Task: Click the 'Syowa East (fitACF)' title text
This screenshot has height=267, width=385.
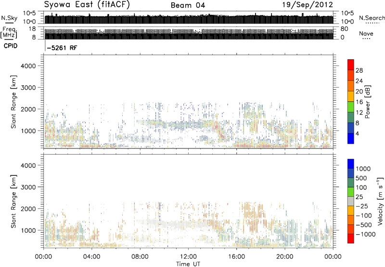Action: coord(87,5)
